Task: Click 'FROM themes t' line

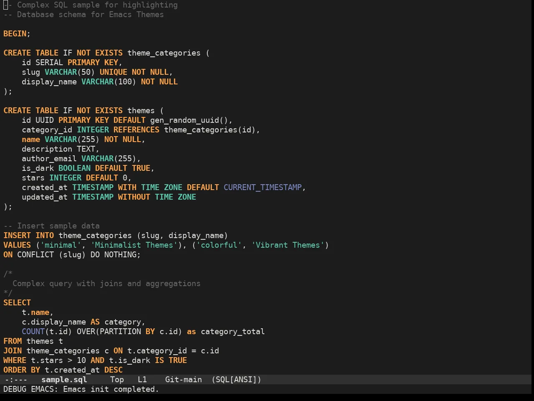Action: pyautogui.click(x=33, y=341)
